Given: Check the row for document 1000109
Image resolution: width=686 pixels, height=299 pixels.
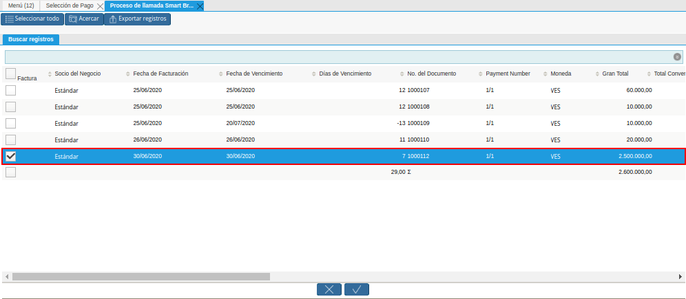Looking at the screenshot, I should [x=10, y=124].
